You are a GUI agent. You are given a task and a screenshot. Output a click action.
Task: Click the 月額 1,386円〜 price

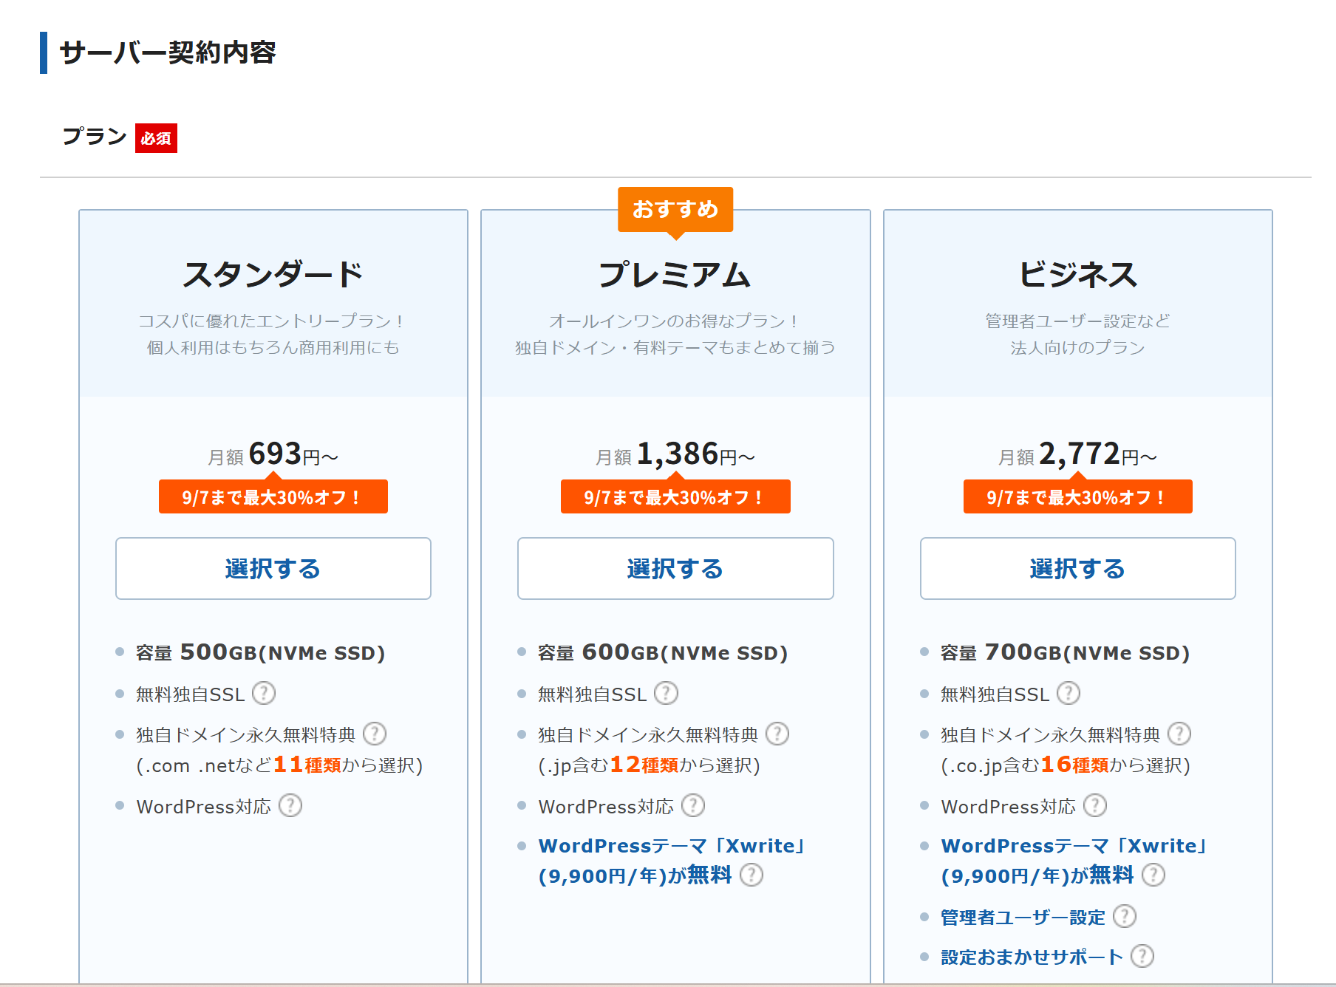[x=675, y=454]
